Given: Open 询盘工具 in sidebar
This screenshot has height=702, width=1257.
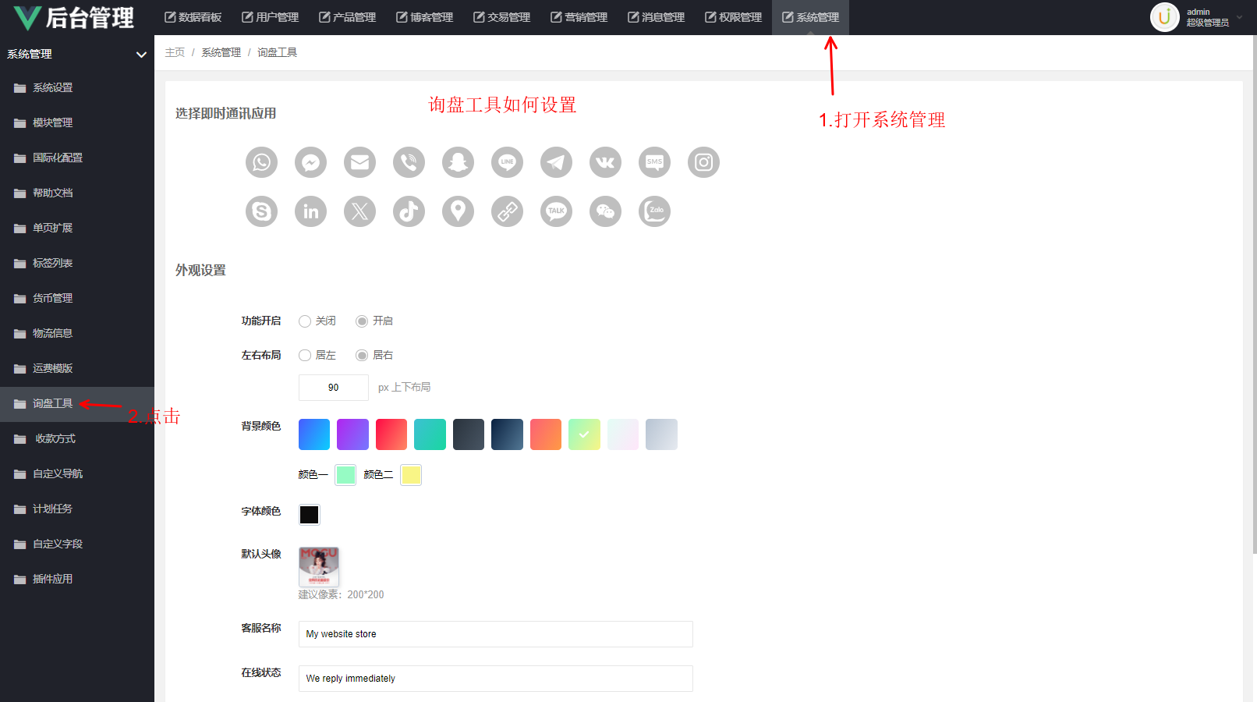Looking at the screenshot, I should click(x=77, y=404).
